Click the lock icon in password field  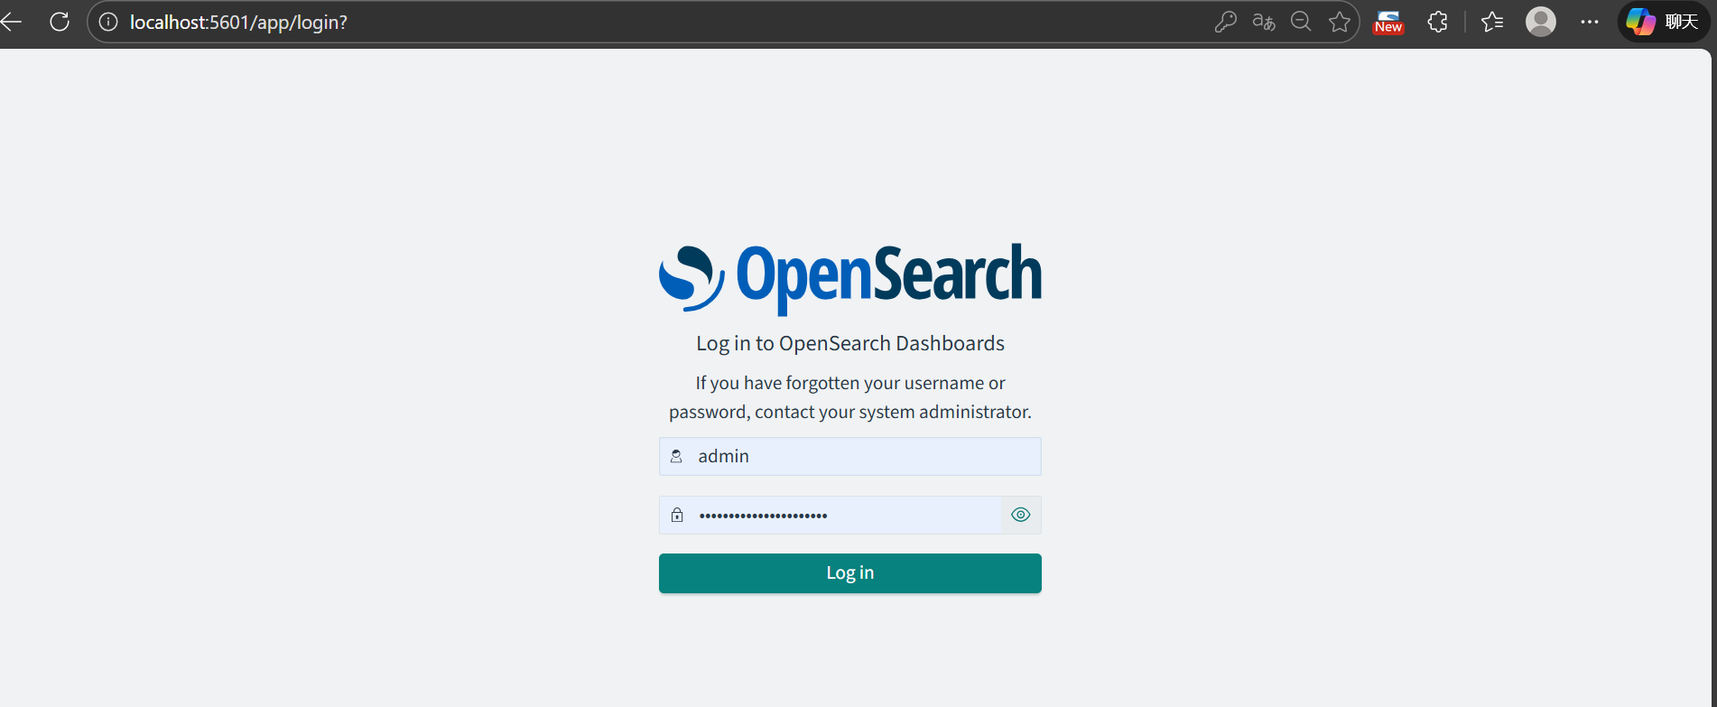(677, 516)
